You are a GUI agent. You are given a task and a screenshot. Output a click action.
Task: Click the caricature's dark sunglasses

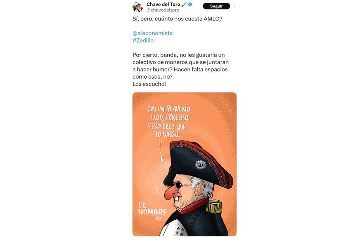[x=177, y=185]
